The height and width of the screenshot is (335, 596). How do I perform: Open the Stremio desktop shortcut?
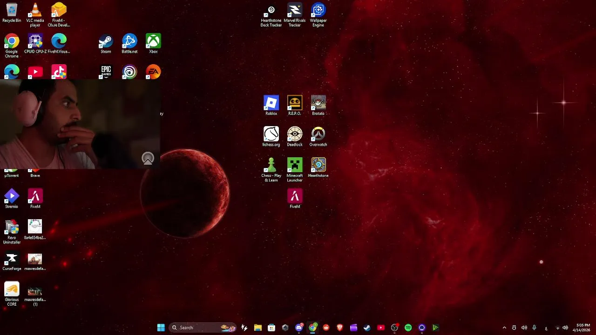pyautogui.click(x=12, y=198)
